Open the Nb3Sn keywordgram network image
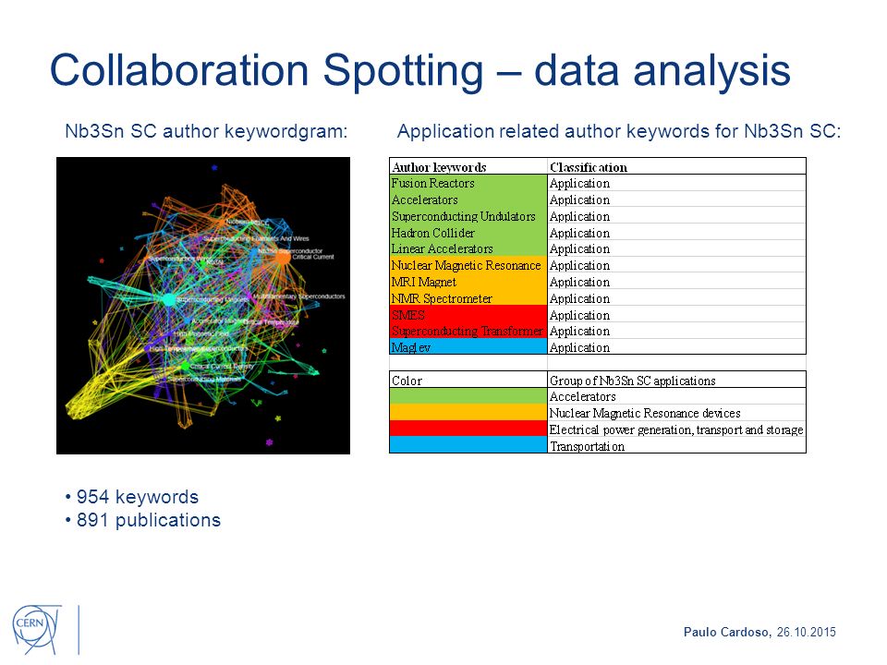The image size is (887, 665). (203, 306)
